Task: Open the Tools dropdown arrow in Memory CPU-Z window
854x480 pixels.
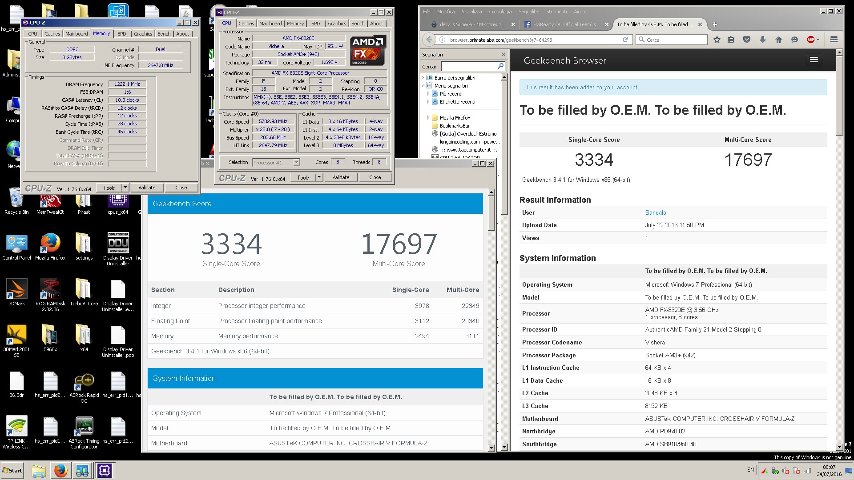Action: pos(125,188)
